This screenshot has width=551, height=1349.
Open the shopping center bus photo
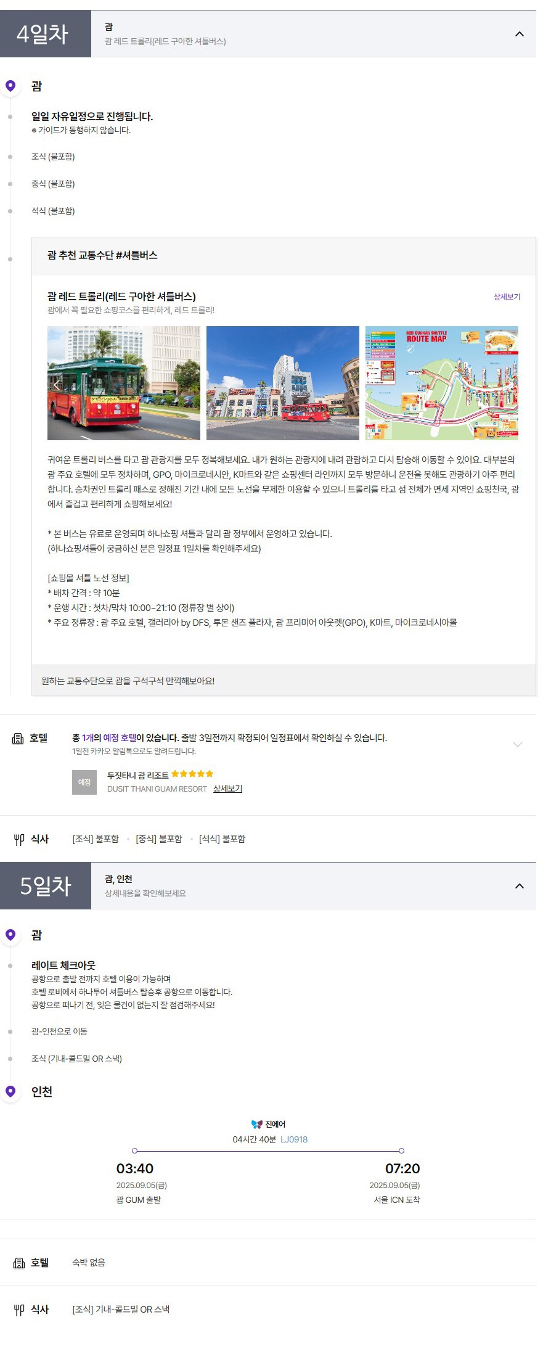tap(283, 383)
